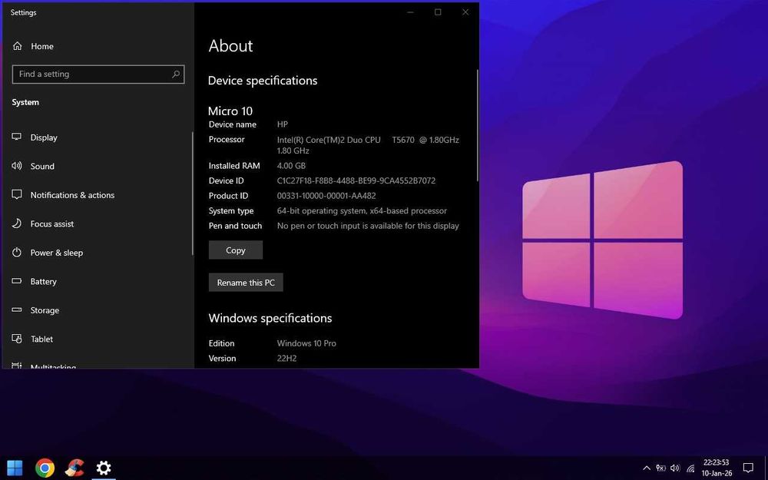This screenshot has width=768, height=480.
Task: Click the Notifications & actions icon
Action: click(x=17, y=194)
